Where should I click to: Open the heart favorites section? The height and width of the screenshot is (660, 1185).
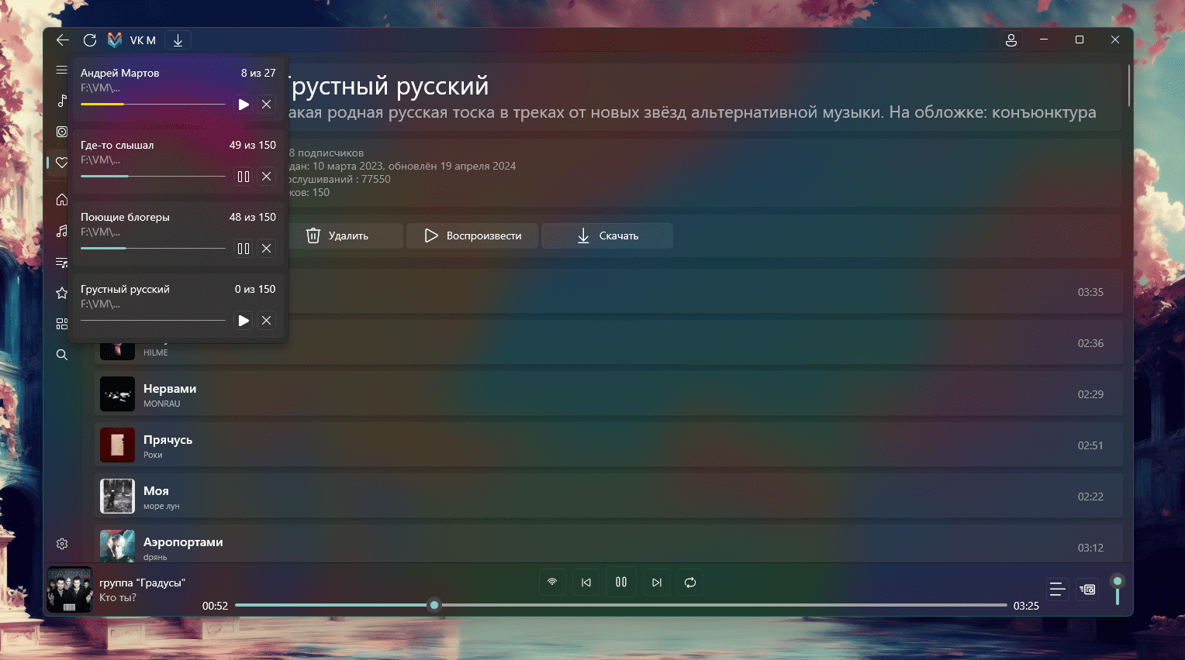[x=61, y=163]
